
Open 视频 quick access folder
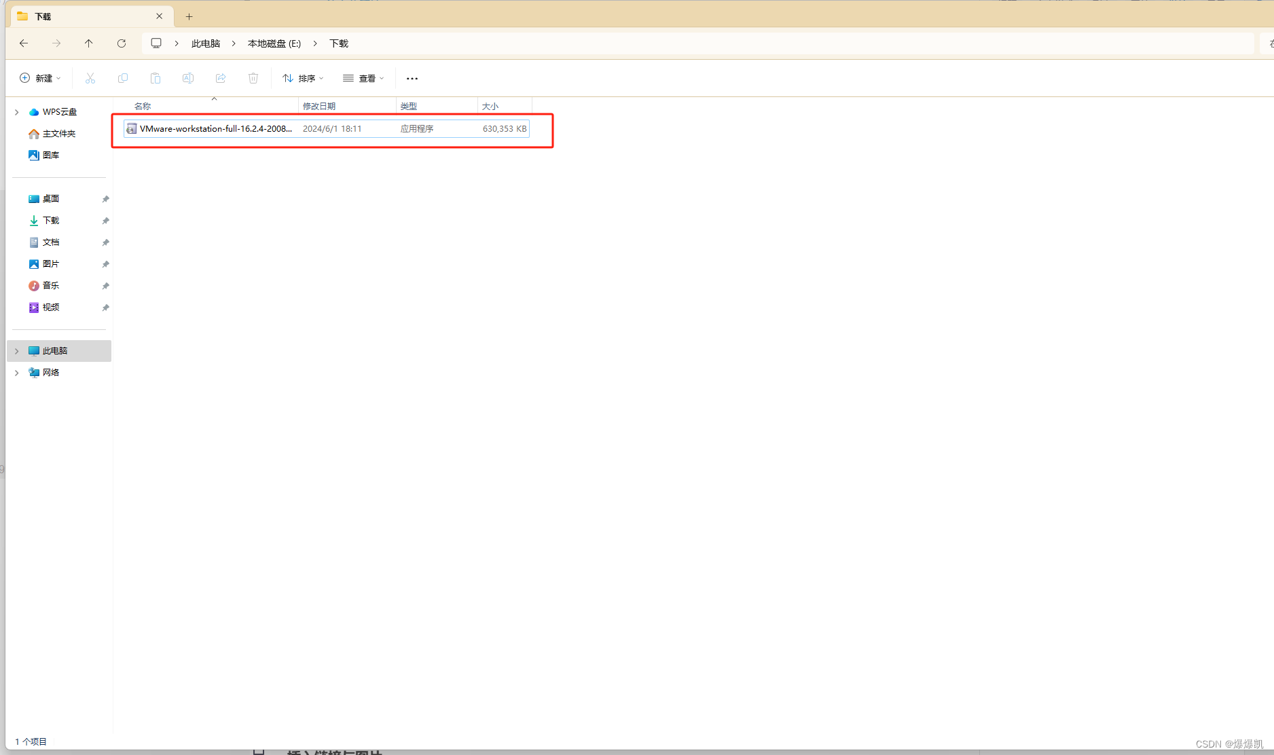[x=51, y=308]
